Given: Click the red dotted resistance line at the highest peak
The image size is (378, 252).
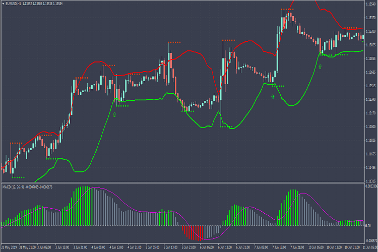Looking at the screenshot, I should [288, 10].
